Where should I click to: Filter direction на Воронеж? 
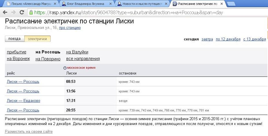click(18, 59)
